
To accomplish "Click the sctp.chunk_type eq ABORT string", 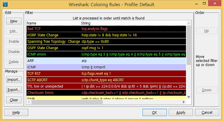I will pyautogui.click(x=103, y=80).
